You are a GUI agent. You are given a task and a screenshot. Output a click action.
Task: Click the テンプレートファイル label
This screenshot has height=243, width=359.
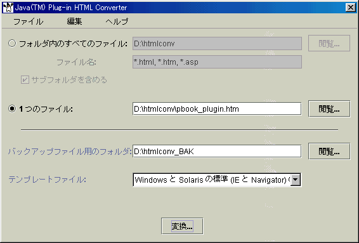pos(47,180)
